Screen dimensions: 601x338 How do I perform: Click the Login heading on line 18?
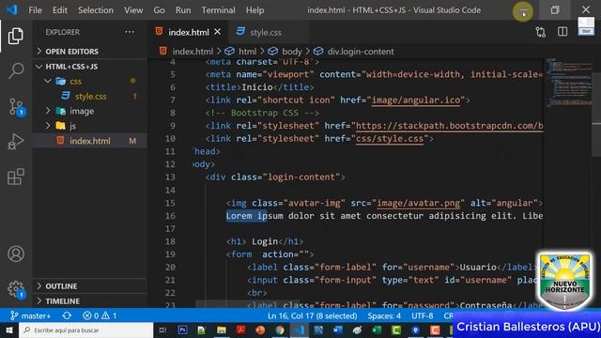click(x=265, y=241)
